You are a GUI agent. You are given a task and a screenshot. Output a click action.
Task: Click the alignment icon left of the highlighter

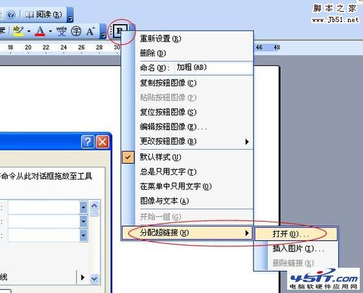[3, 30]
